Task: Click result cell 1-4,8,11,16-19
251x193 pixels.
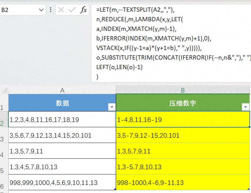Action: click(x=183, y=119)
